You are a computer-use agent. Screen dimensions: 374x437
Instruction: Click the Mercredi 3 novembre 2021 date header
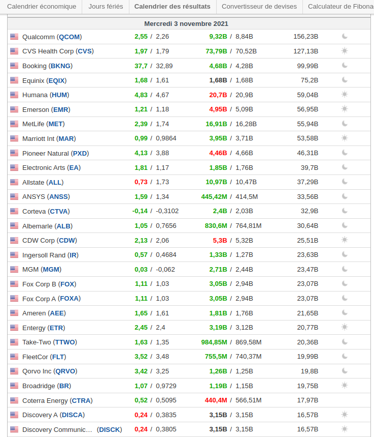(x=186, y=24)
